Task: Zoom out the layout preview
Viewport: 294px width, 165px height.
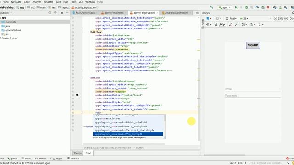Action: (x=275, y=18)
